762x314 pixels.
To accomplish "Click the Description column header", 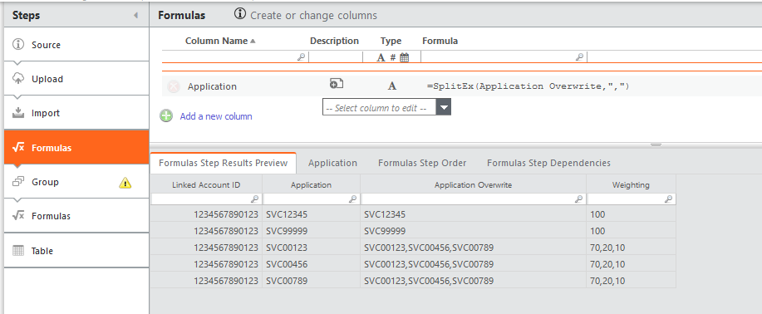I will coord(334,41).
